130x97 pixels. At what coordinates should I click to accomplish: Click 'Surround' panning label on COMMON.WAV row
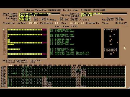click(110, 30)
